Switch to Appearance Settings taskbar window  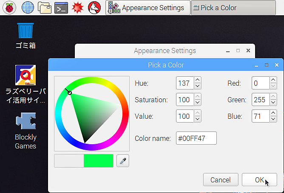[x=148, y=8]
